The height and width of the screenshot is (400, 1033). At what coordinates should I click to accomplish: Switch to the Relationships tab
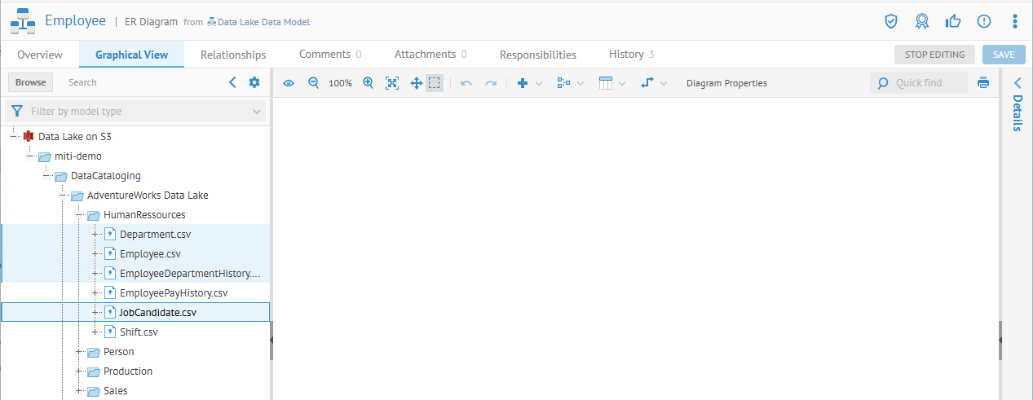233,55
